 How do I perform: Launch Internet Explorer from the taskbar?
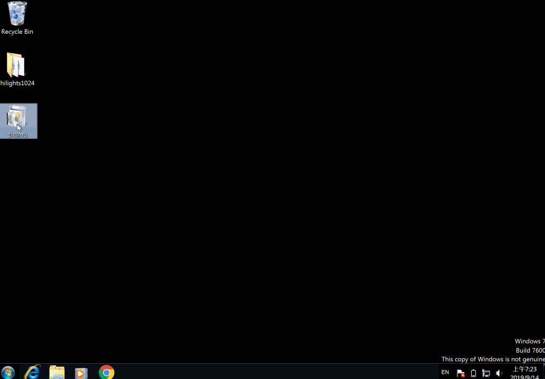click(x=32, y=372)
